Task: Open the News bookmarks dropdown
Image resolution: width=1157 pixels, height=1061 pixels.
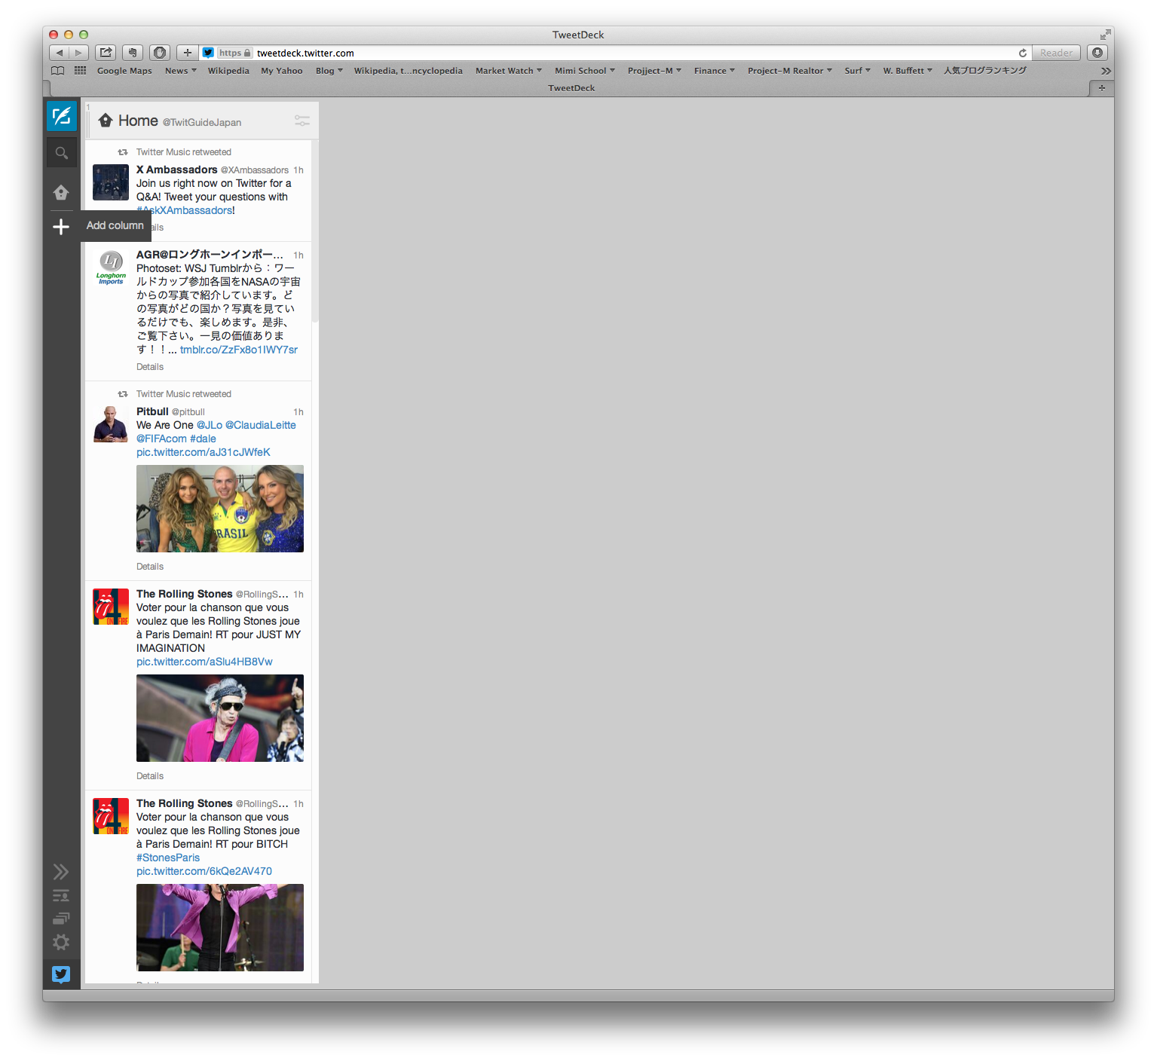Action: (181, 71)
